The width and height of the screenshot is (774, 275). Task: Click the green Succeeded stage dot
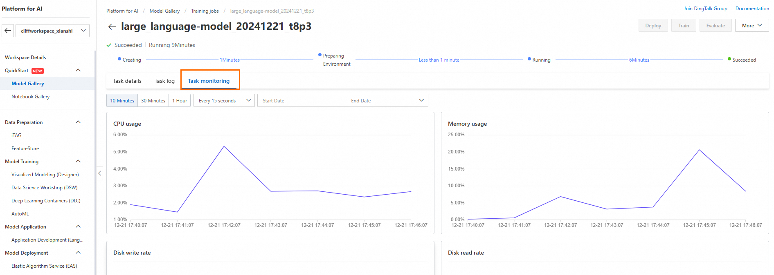[729, 59]
